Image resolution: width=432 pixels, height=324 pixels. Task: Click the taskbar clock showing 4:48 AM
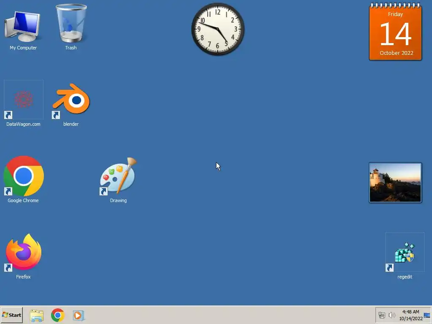tap(411, 315)
